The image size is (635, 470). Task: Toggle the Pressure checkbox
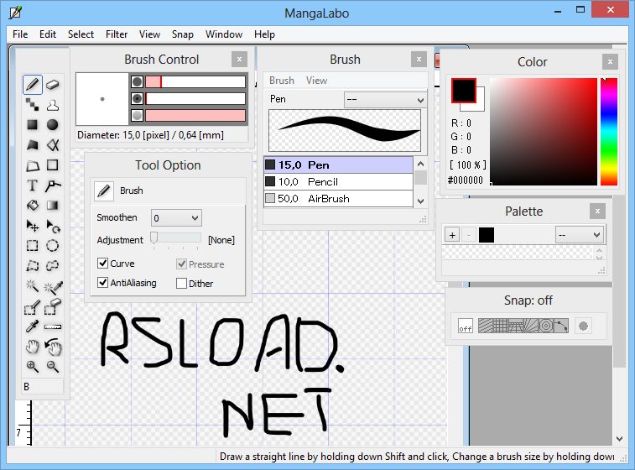tap(181, 264)
